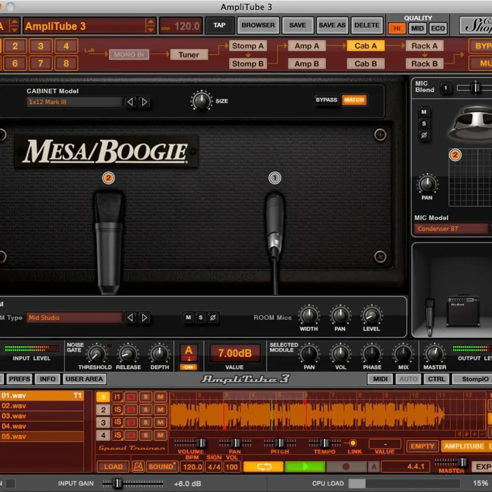The height and width of the screenshot is (492, 492).
Task: Toggle the cabinet BYPASS button
Action: 326,100
